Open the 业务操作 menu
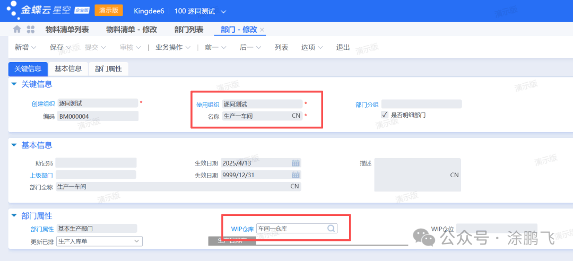The height and width of the screenshot is (261, 573). point(172,47)
